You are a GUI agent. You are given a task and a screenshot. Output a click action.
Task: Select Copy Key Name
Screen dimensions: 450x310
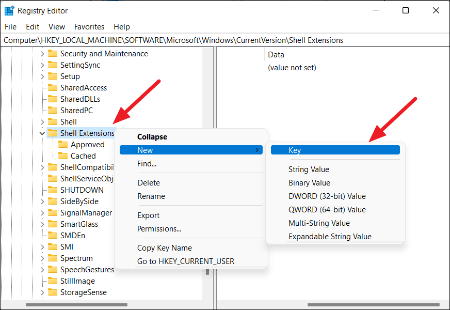(191, 247)
